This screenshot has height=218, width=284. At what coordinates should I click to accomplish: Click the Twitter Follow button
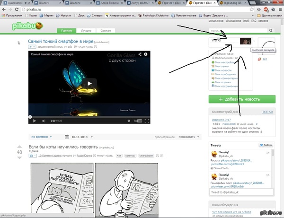coord(266,145)
